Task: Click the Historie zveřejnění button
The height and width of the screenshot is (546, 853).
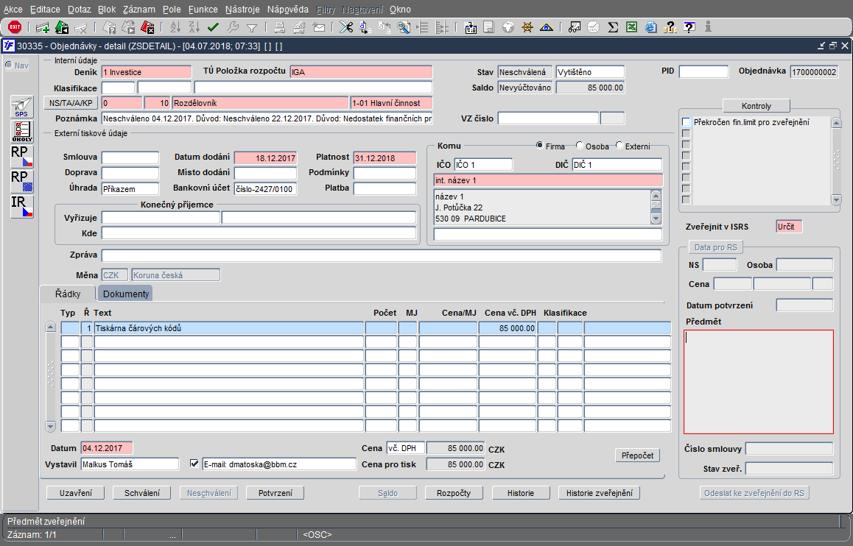Action: click(x=600, y=493)
